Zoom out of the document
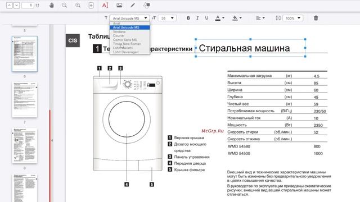Image resolution: width=360 pixels, height=202 pixels. coord(65,5)
